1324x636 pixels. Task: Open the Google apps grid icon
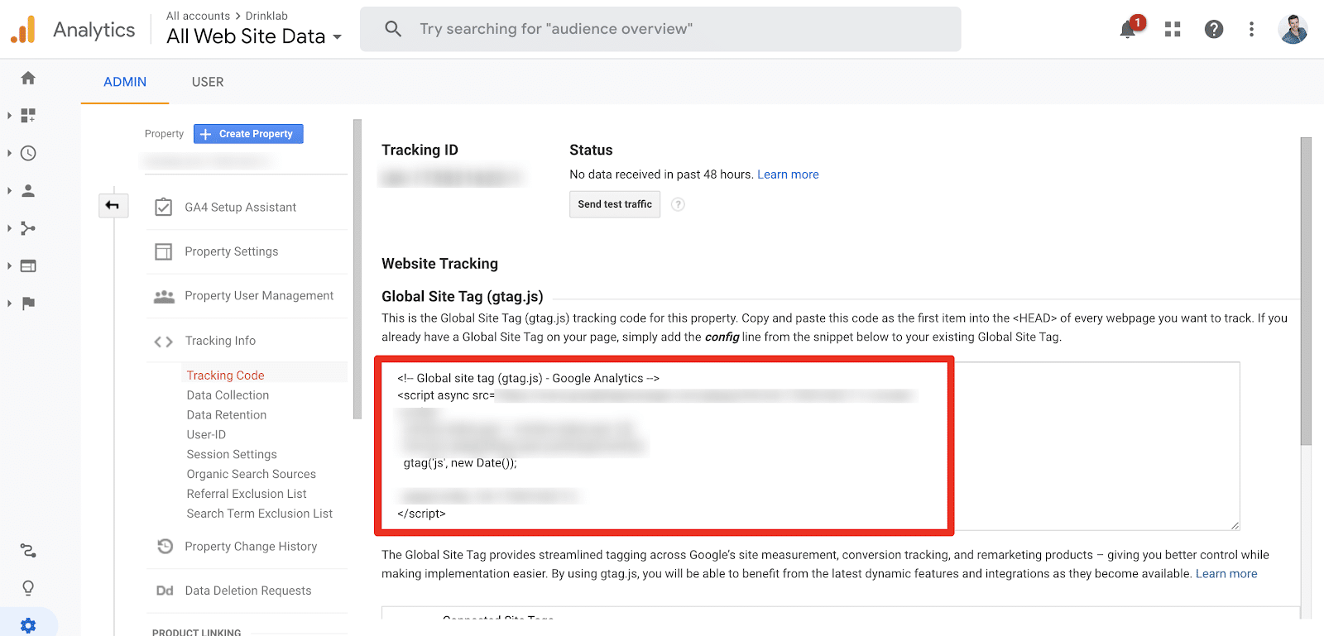click(1173, 29)
